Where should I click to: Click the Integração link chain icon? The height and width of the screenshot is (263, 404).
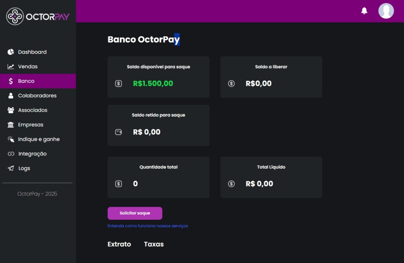[x=11, y=154]
